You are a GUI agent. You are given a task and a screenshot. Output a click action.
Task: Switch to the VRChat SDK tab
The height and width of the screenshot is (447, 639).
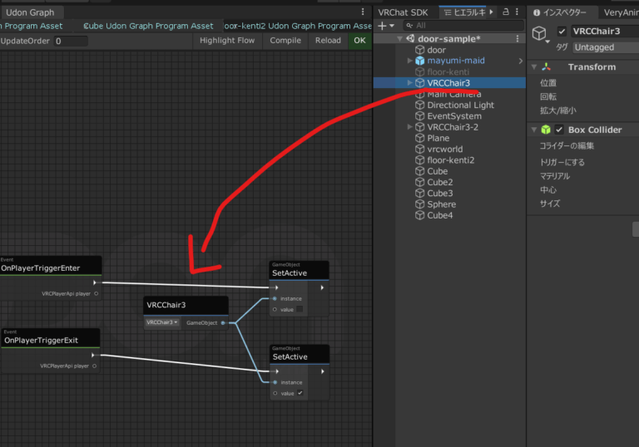403,12
